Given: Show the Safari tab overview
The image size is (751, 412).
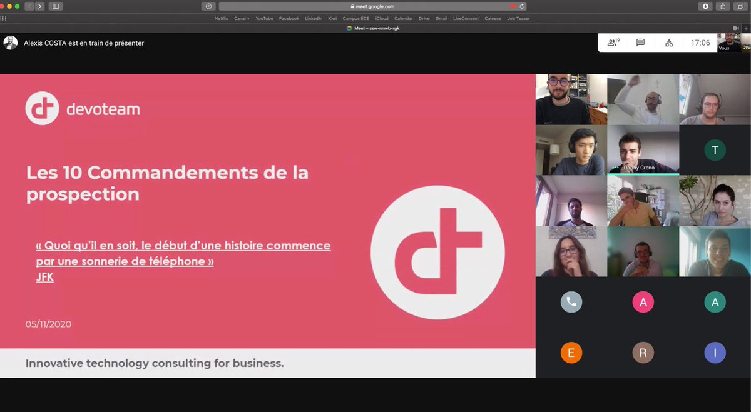Looking at the screenshot, I should coord(740,6).
